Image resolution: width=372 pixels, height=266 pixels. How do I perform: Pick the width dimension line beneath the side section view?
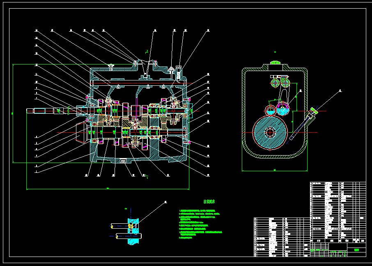(x=275, y=170)
